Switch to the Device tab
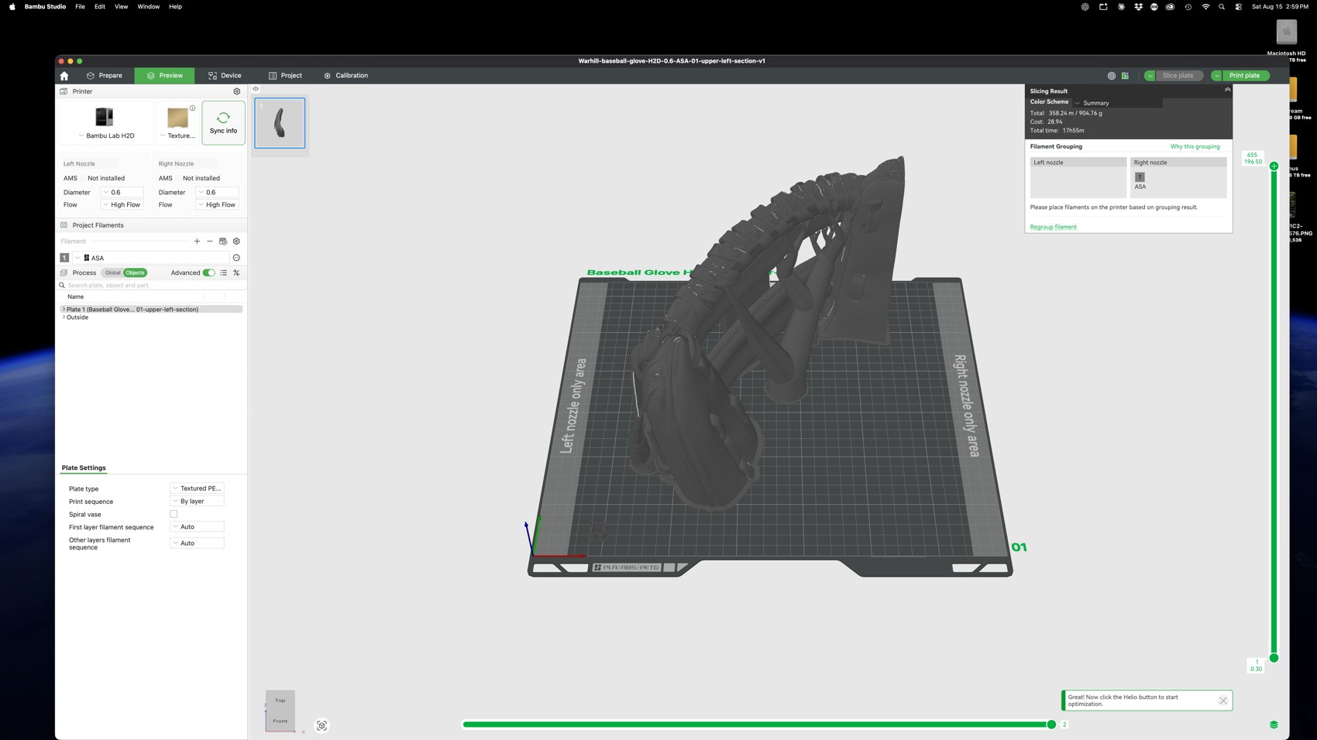Image resolution: width=1317 pixels, height=740 pixels. point(225,76)
